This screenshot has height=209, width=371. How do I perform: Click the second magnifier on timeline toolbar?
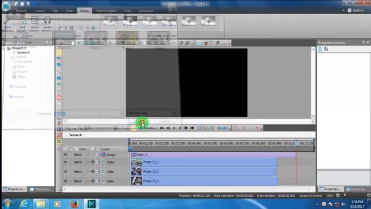point(74,128)
